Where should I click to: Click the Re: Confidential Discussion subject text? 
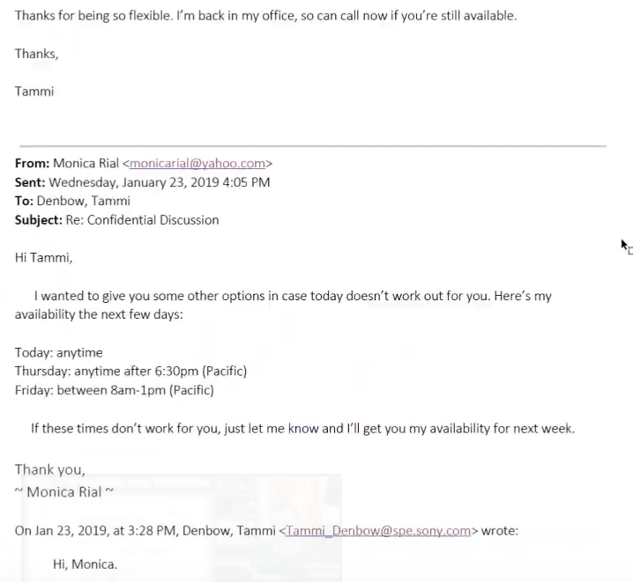pos(143,220)
